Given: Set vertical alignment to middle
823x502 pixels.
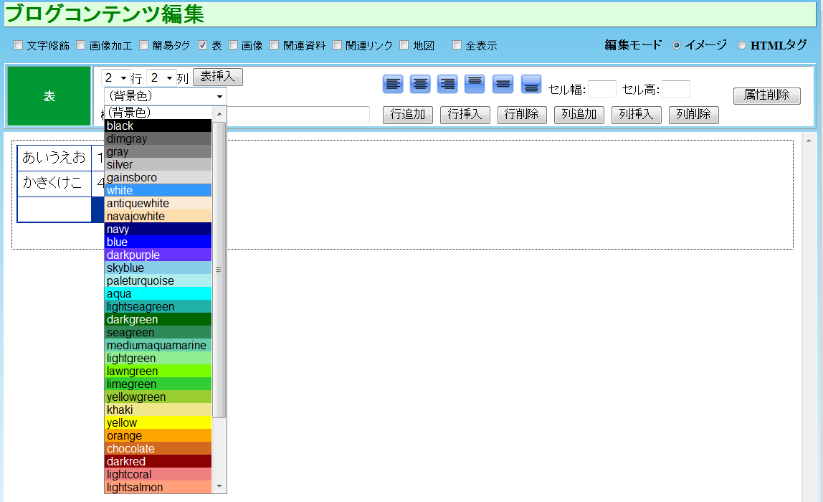Looking at the screenshot, I should click(503, 84).
